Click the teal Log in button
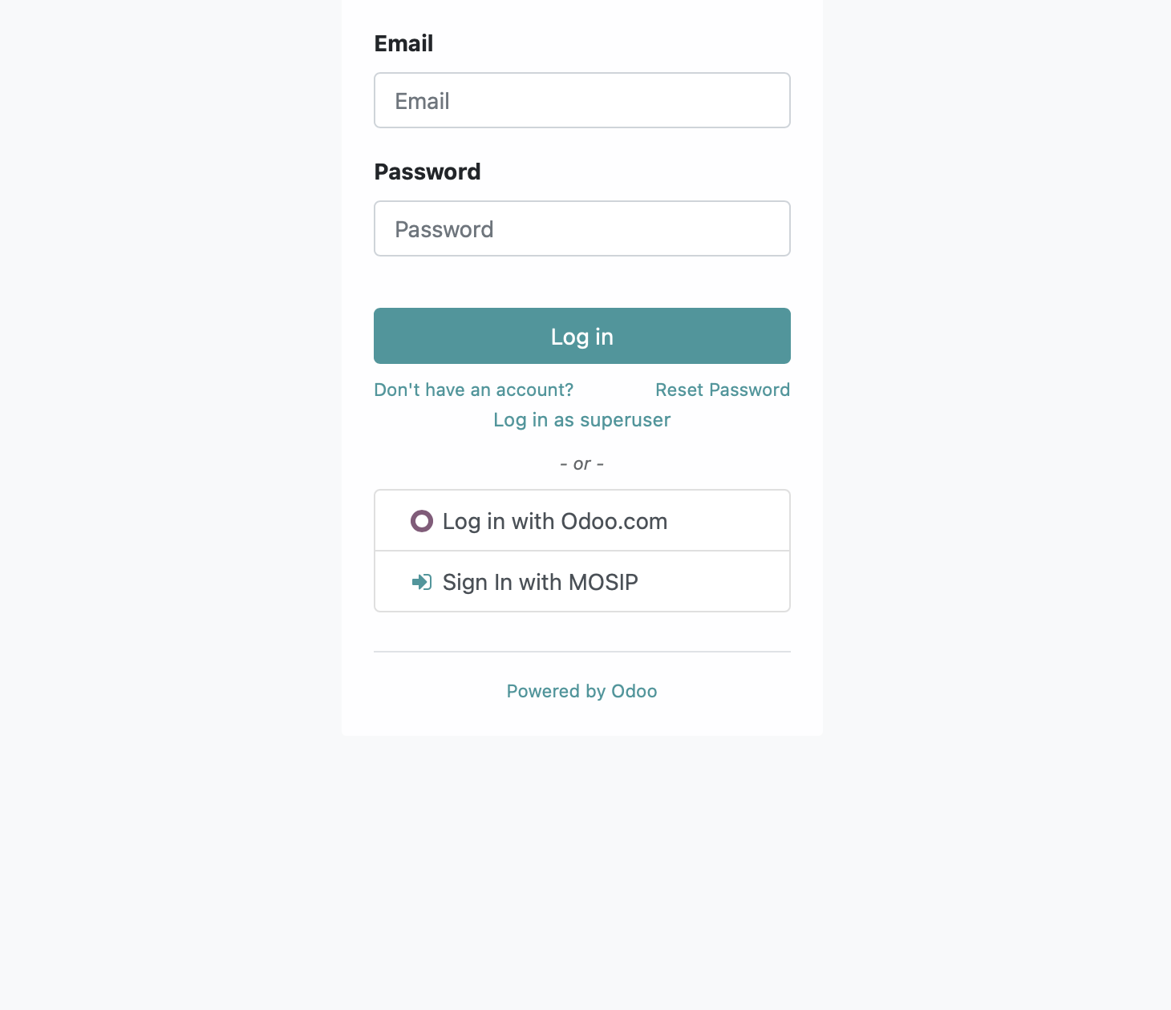 (581, 336)
